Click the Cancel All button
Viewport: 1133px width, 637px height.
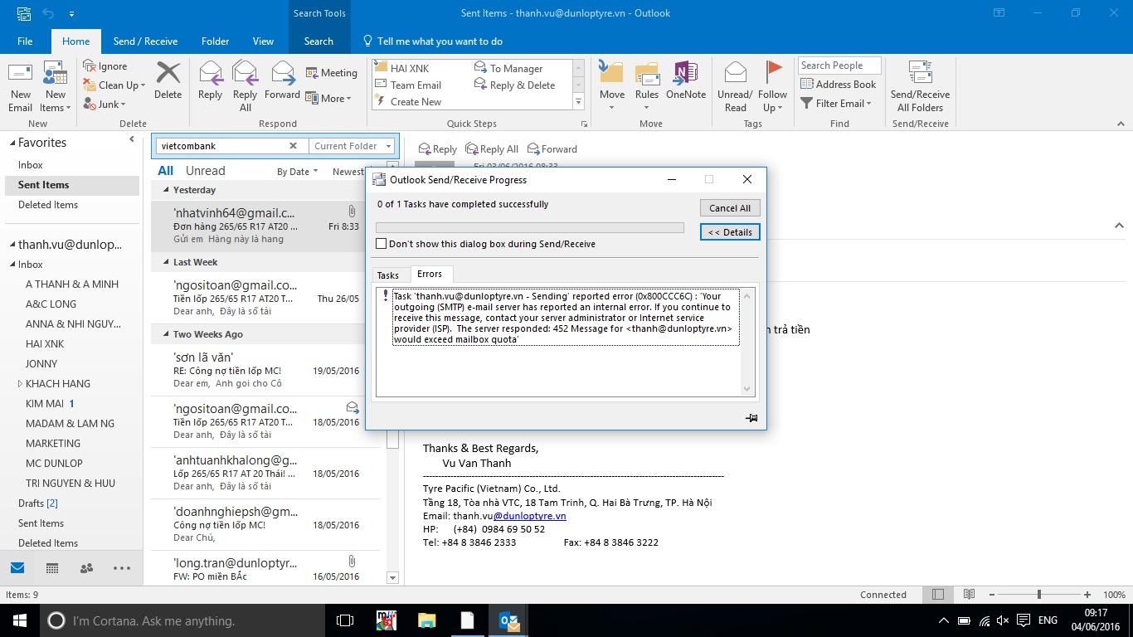point(730,208)
